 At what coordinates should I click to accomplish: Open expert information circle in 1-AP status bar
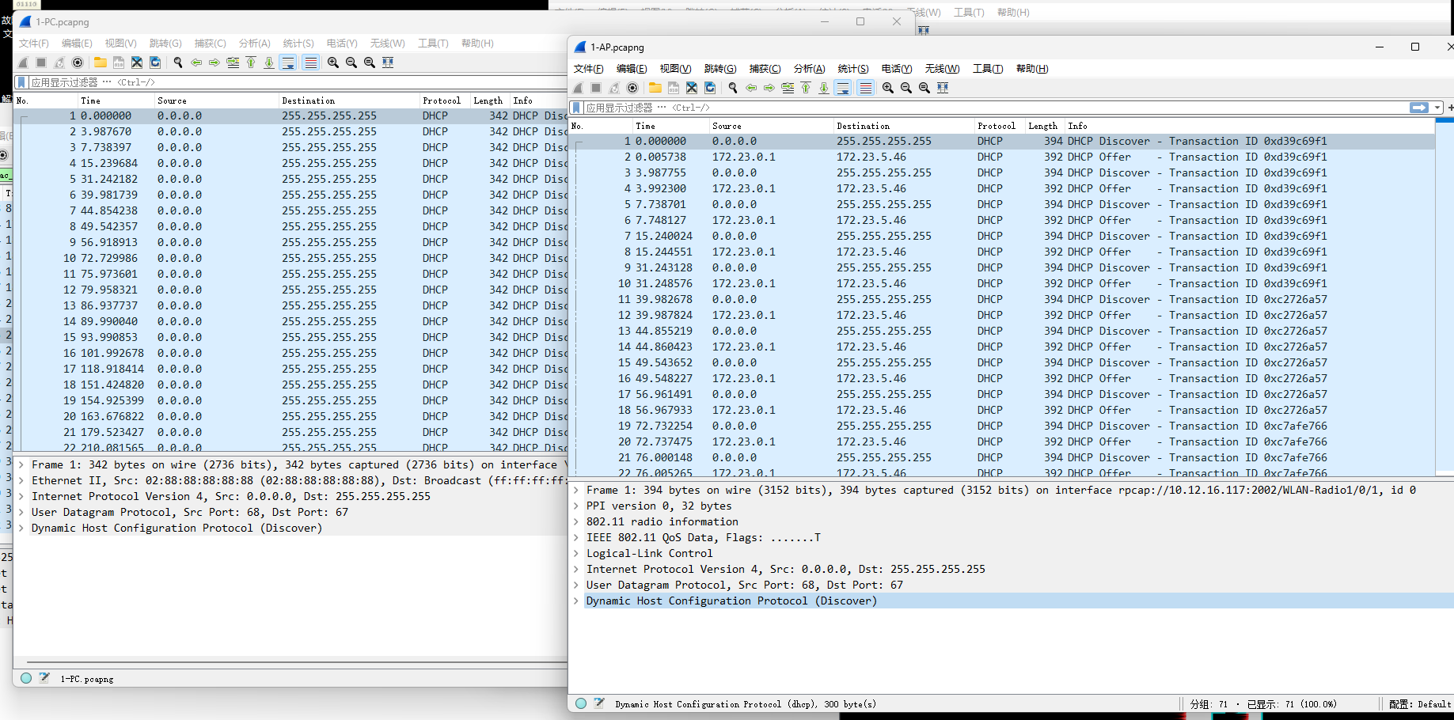(x=581, y=703)
